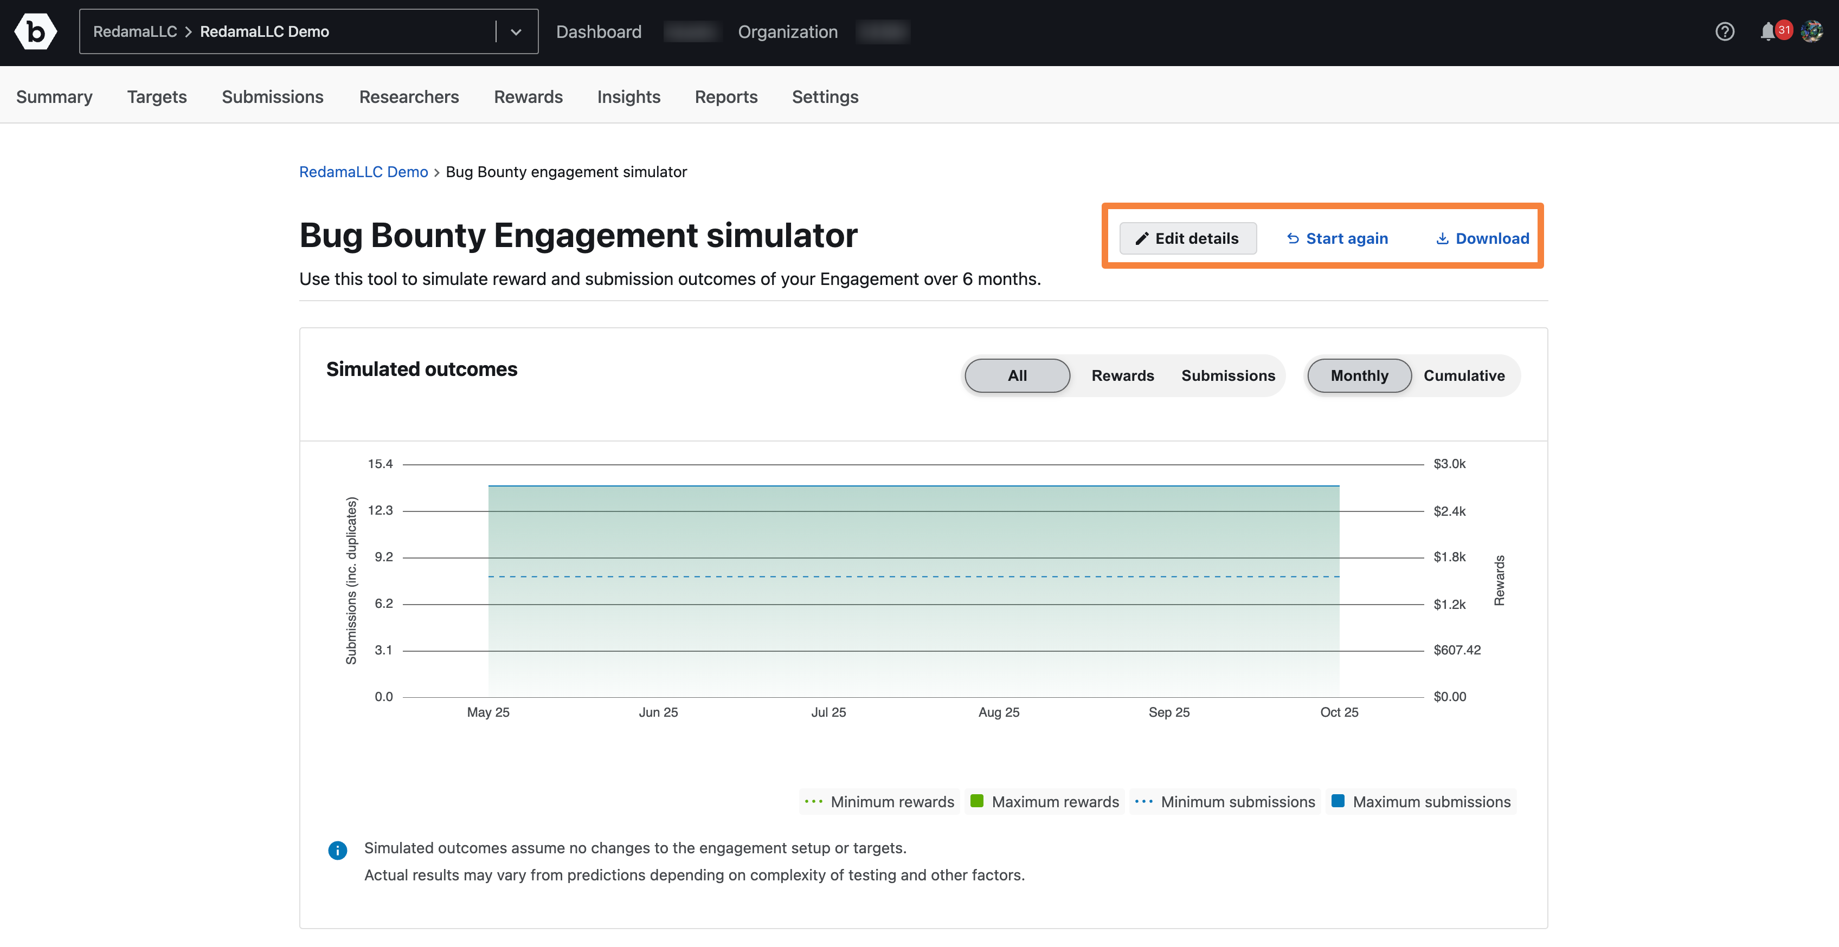Select the All outcomes filter
This screenshot has height=947, width=1839.
[1017, 375]
